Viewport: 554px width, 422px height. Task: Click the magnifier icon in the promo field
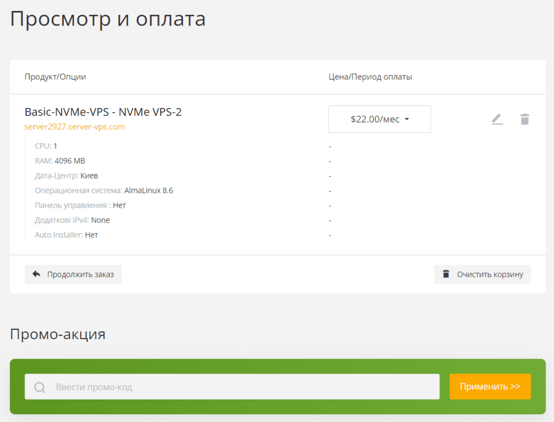tap(39, 387)
